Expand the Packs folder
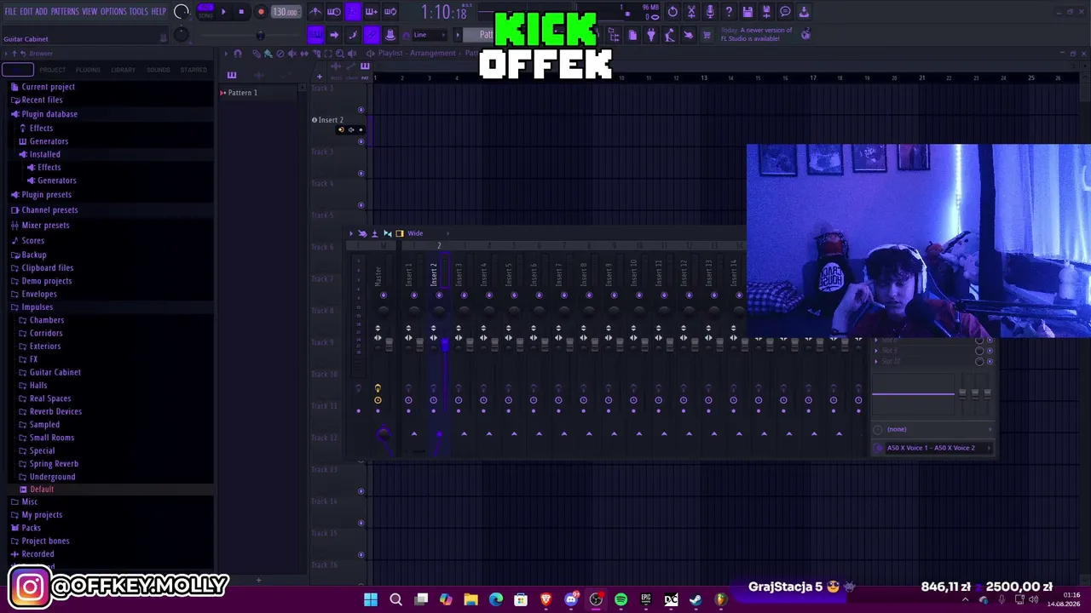 point(31,528)
